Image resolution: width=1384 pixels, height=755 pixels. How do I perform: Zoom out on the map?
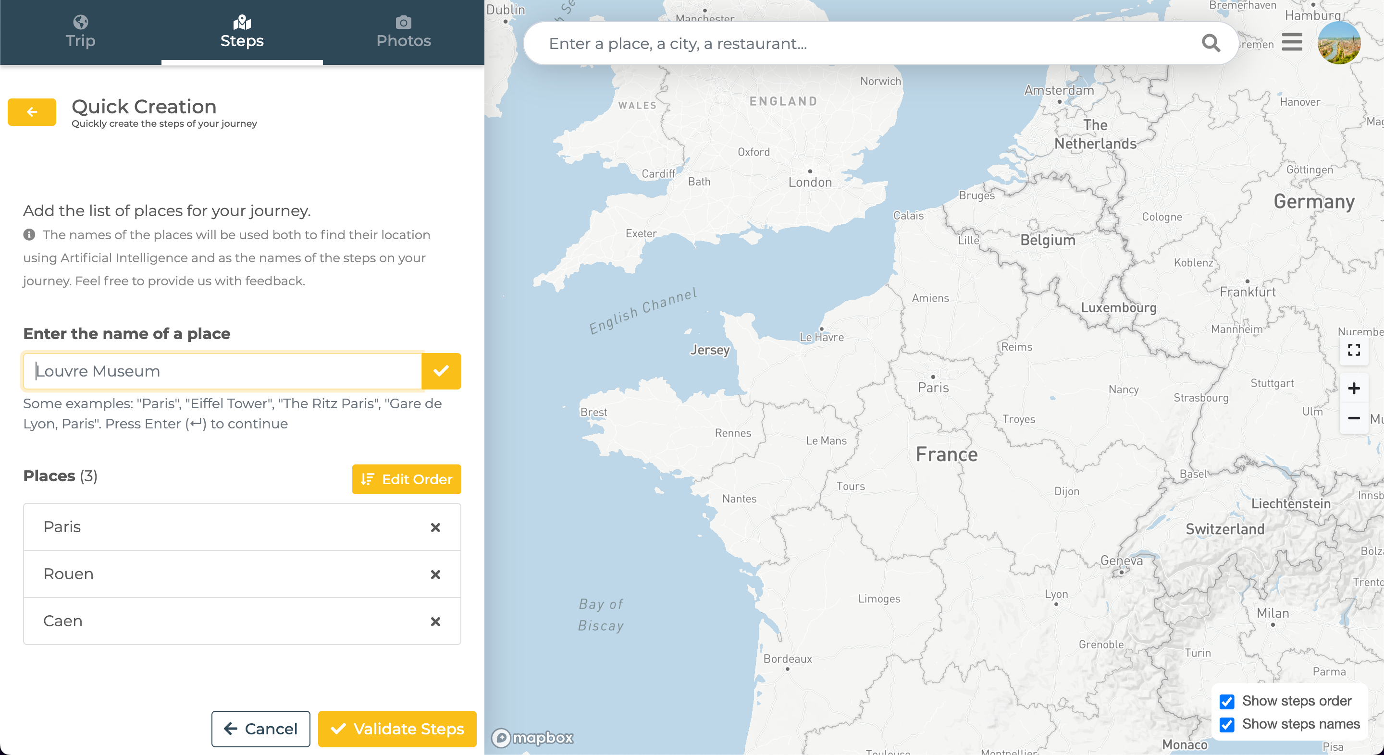1353,418
